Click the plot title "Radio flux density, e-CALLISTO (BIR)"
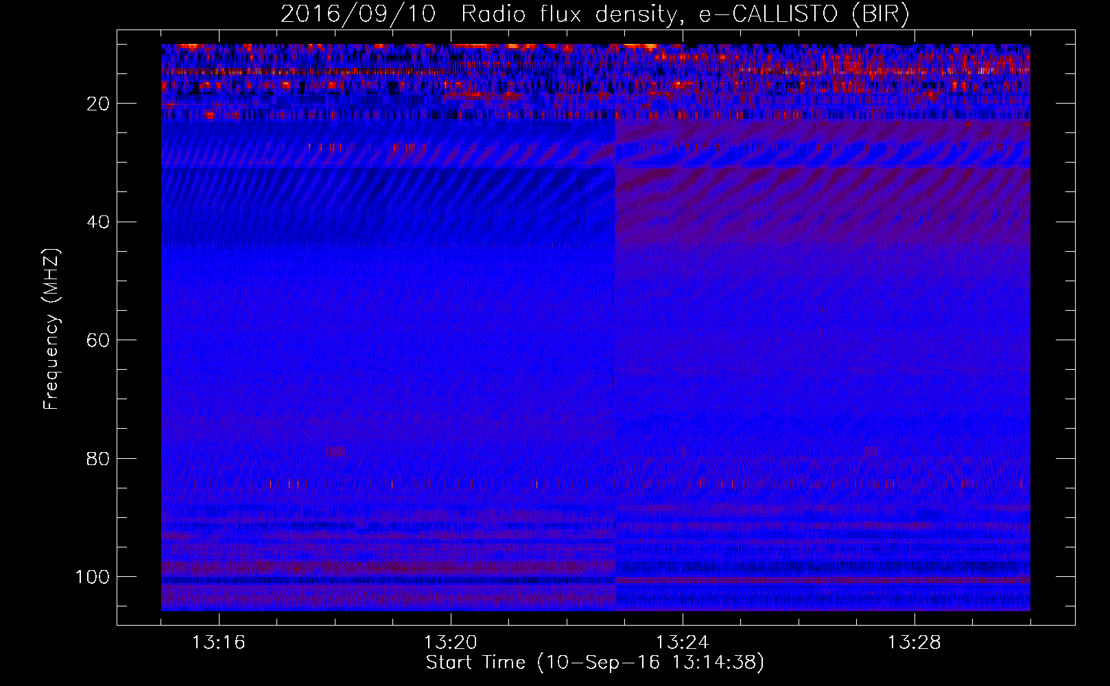 pyautogui.click(x=685, y=15)
